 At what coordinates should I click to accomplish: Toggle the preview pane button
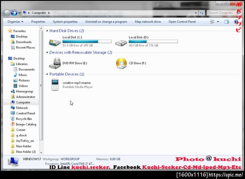coord(227,22)
